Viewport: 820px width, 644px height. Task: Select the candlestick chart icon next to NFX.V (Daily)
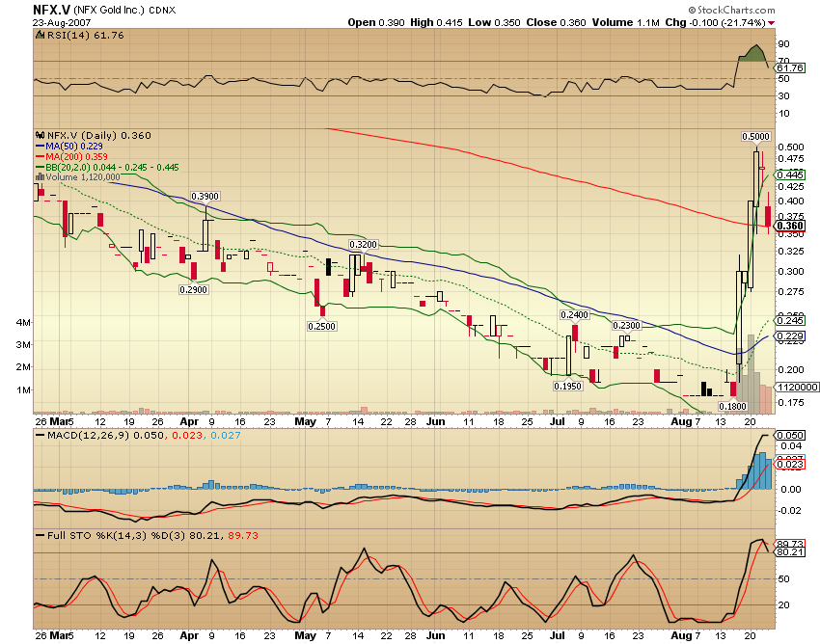coord(40,134)
